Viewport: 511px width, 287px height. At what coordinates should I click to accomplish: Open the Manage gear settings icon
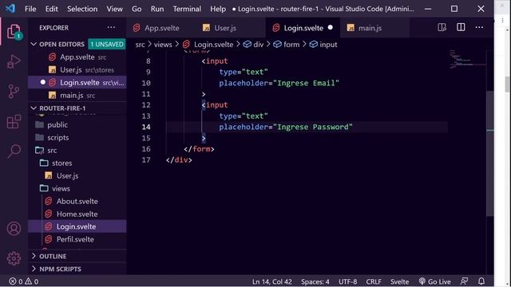(x=14, y=258)
